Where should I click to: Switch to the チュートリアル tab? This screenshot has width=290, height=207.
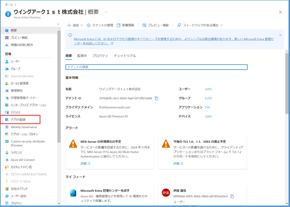point(125,56)
